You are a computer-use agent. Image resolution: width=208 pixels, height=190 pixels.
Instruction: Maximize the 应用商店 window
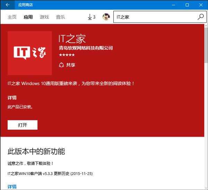pos(187,5)
